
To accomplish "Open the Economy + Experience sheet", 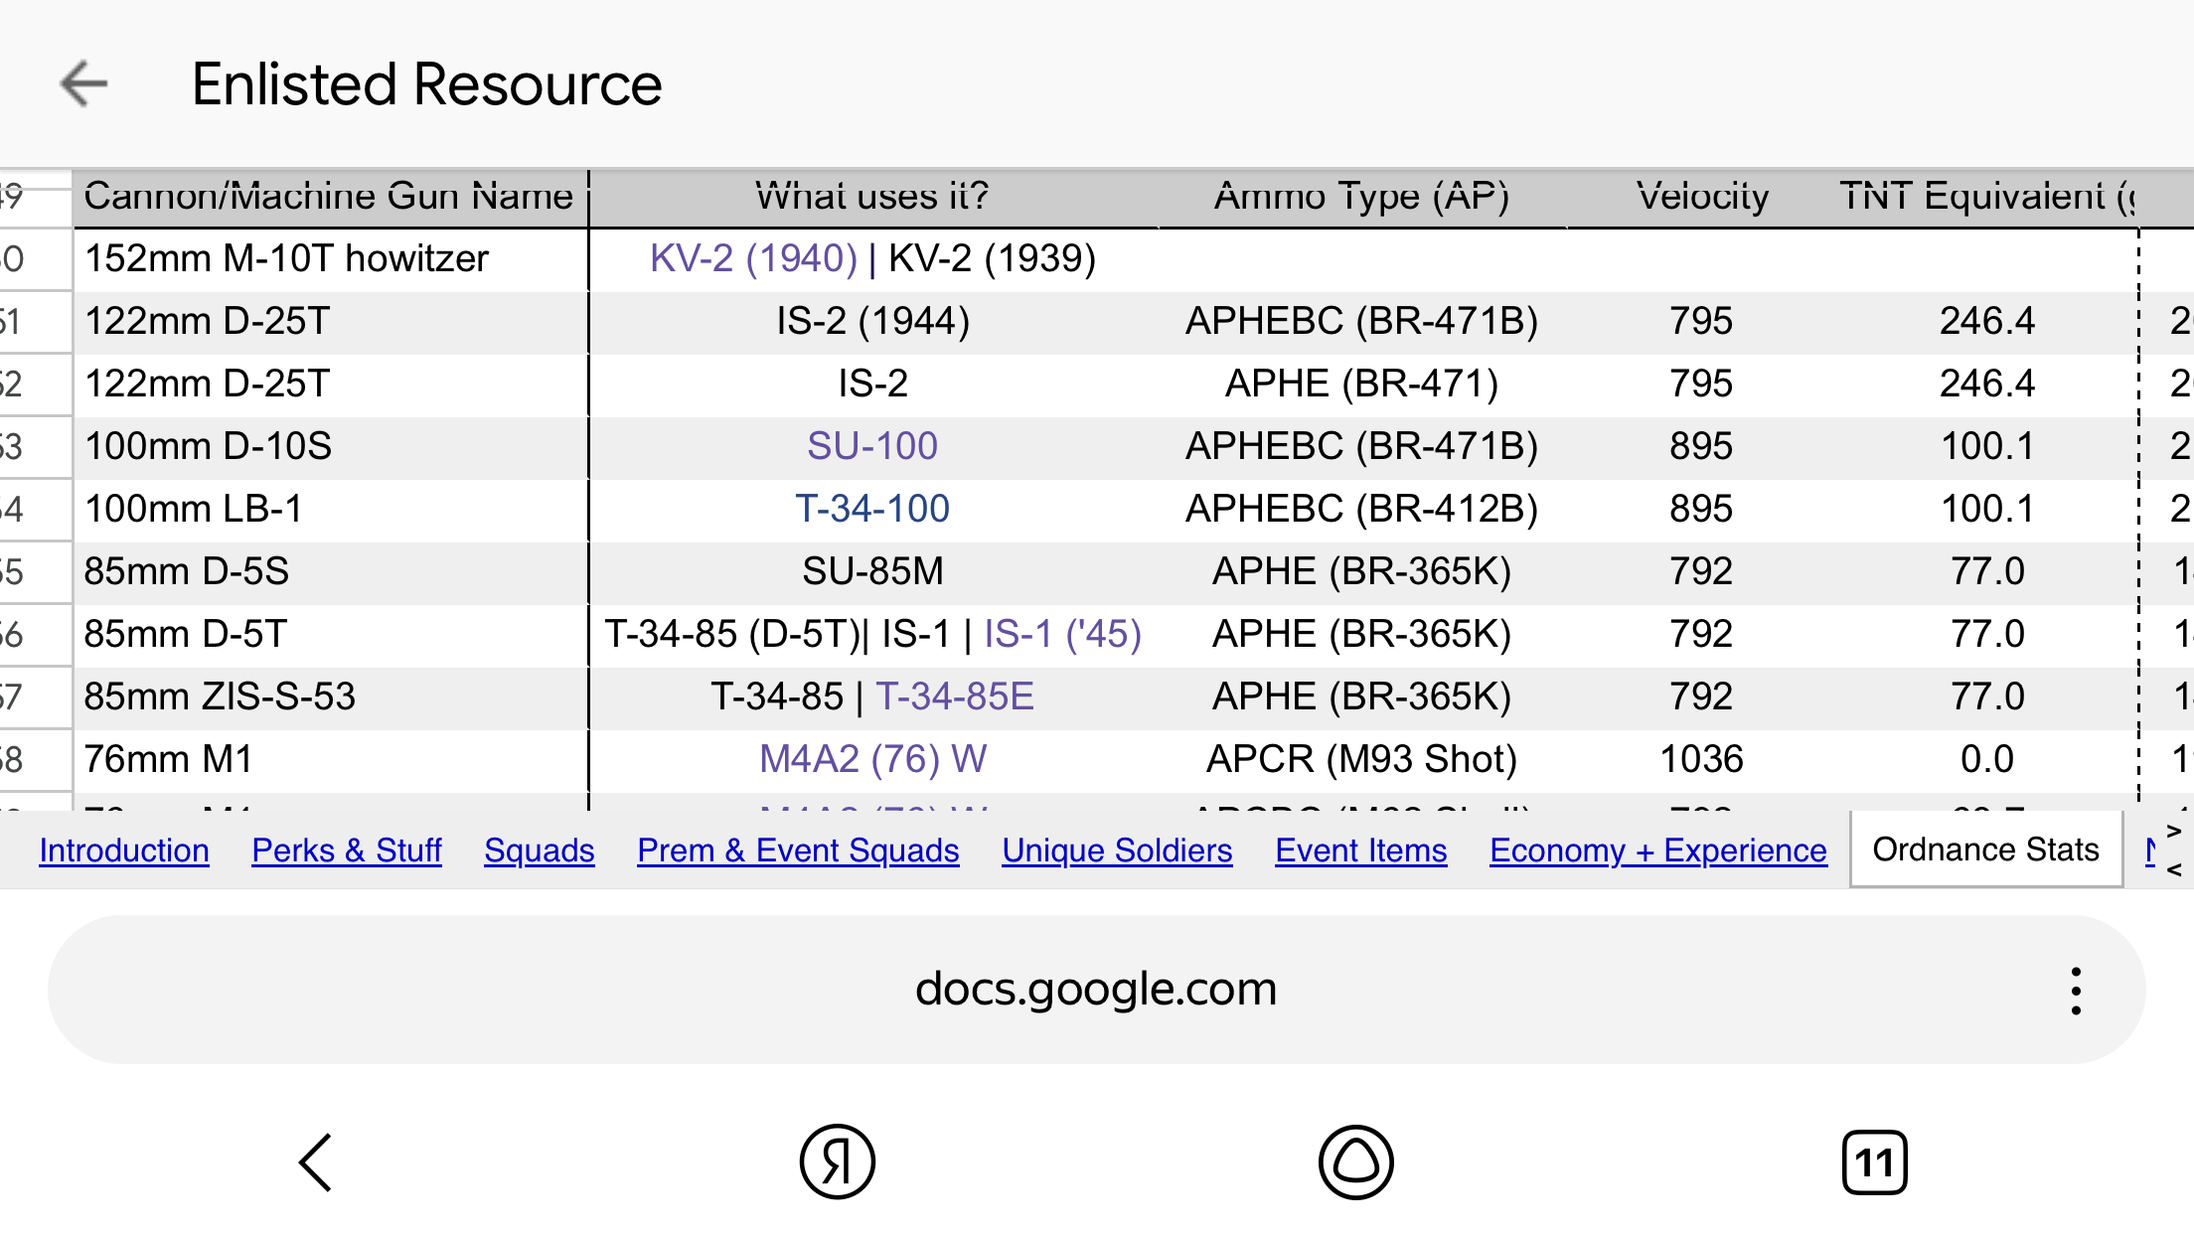I will [1657, 850].
